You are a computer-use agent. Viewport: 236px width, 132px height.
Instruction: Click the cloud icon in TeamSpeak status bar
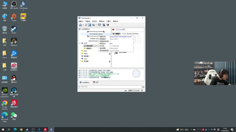pyautogui.click(x=126, y=91)
